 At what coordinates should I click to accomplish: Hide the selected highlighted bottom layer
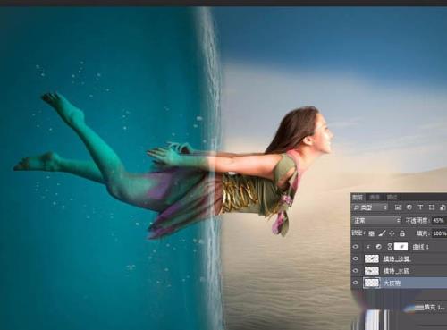click(x=356, y=283)
